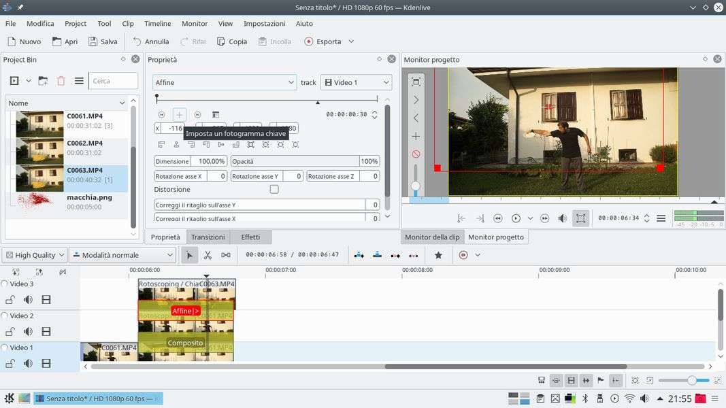Click the favorite effects star icon
This screenshot has width=726, height=408.
point(438,255)
